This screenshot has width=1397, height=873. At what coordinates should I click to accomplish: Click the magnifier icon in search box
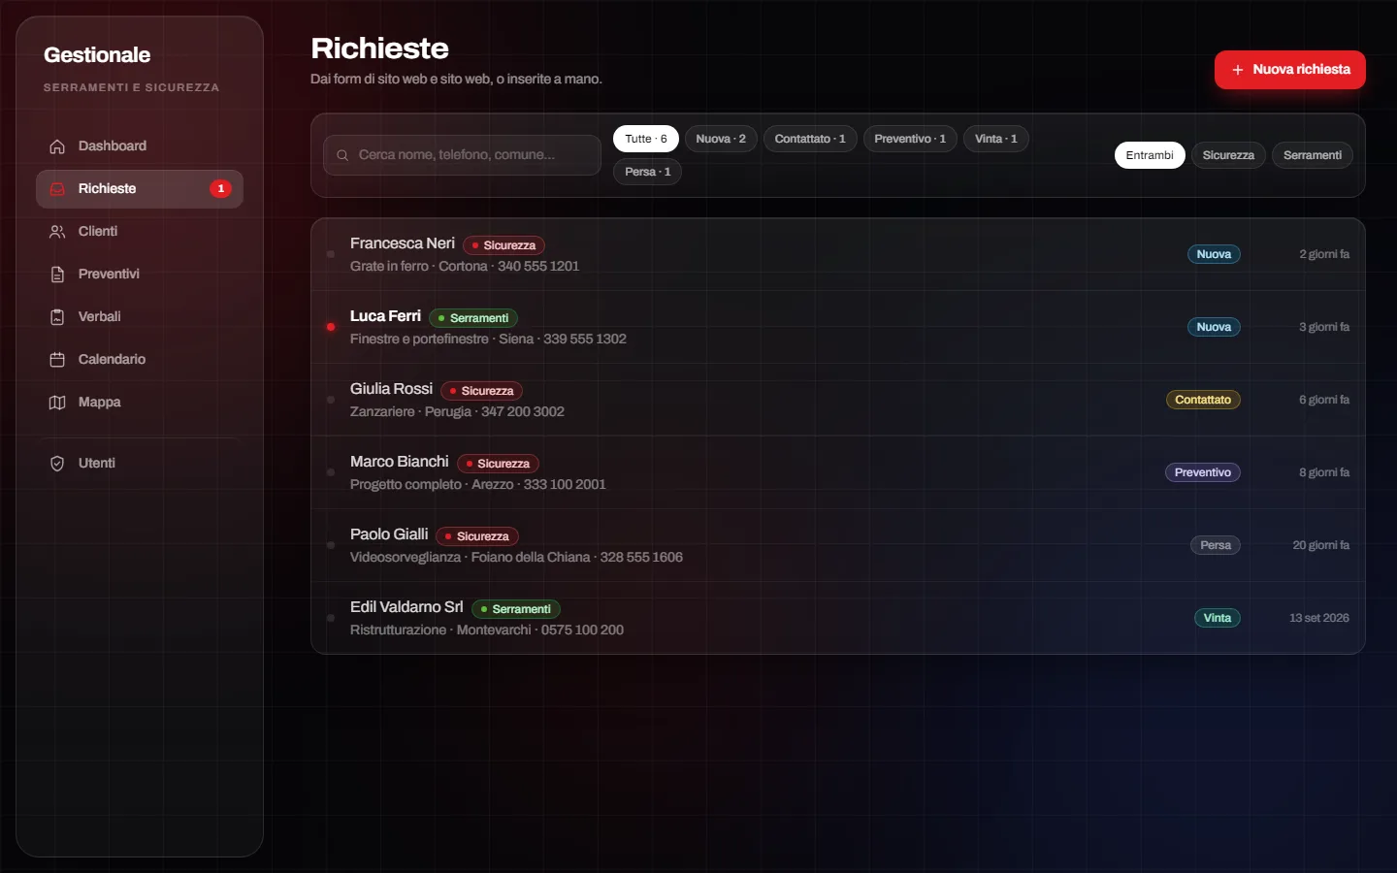[342, 155]
